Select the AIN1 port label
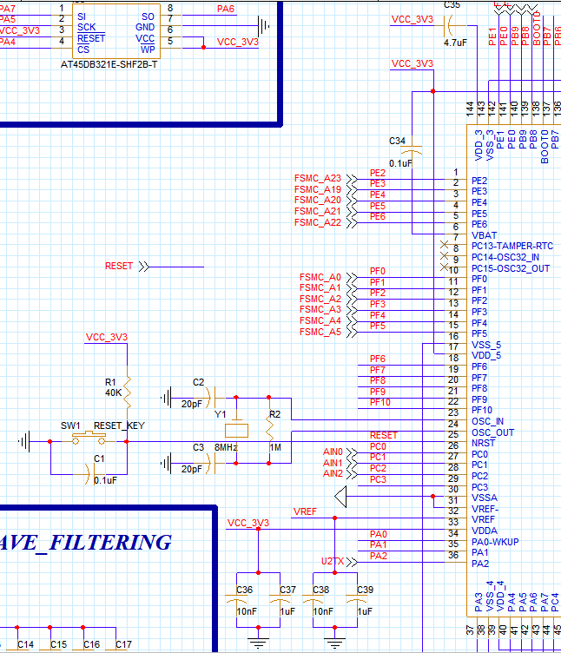The width and height of the screenshot is (561, 653). 333,463
